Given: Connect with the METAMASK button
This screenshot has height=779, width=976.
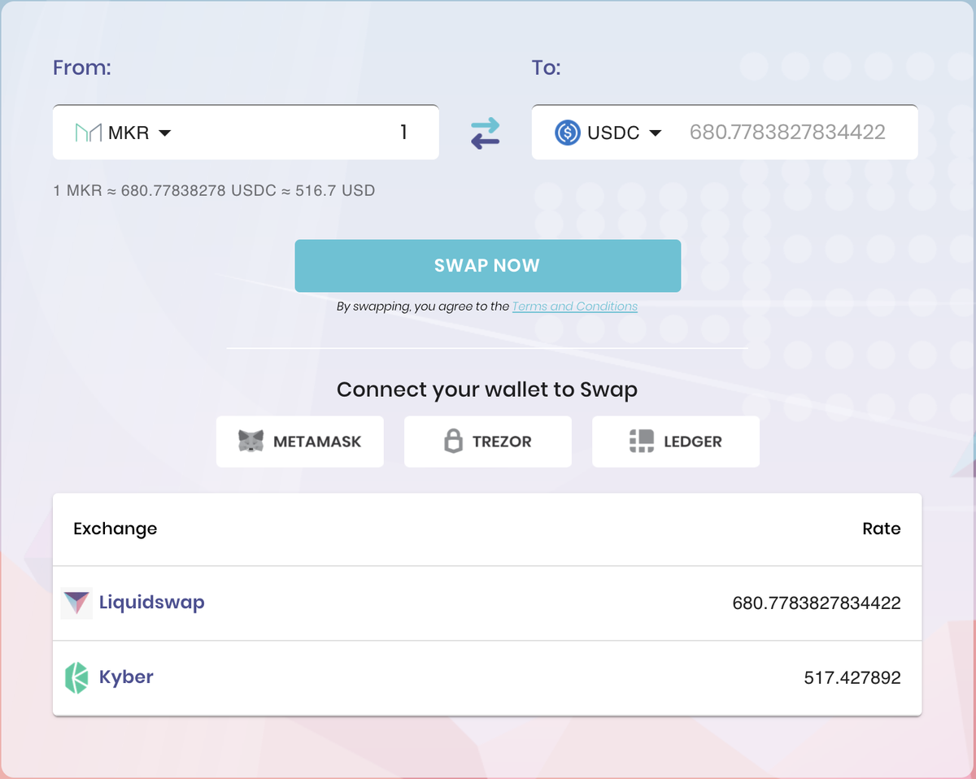Looking at the screenshot, I should pos(299,442).
